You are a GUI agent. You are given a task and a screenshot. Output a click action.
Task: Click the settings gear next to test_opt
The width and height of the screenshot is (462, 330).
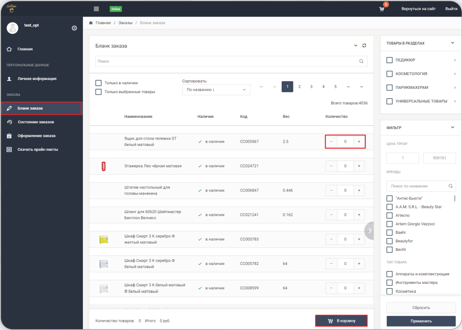point(74,28)
